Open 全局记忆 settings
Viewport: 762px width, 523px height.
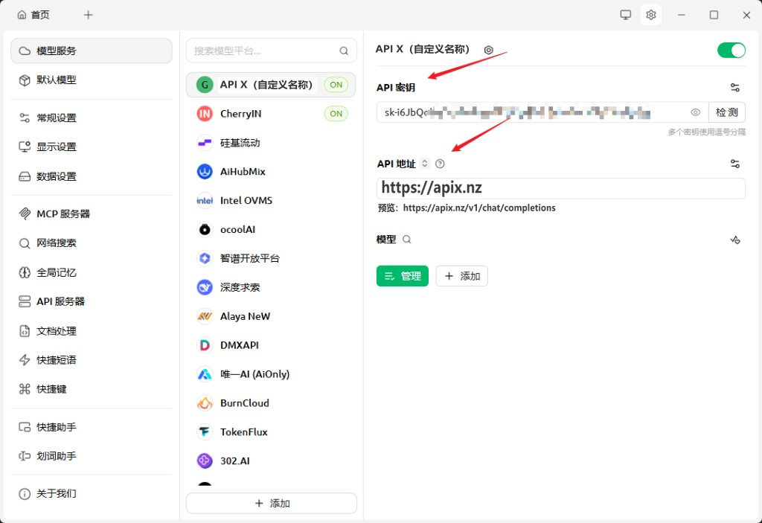click(x=92, y=273)
